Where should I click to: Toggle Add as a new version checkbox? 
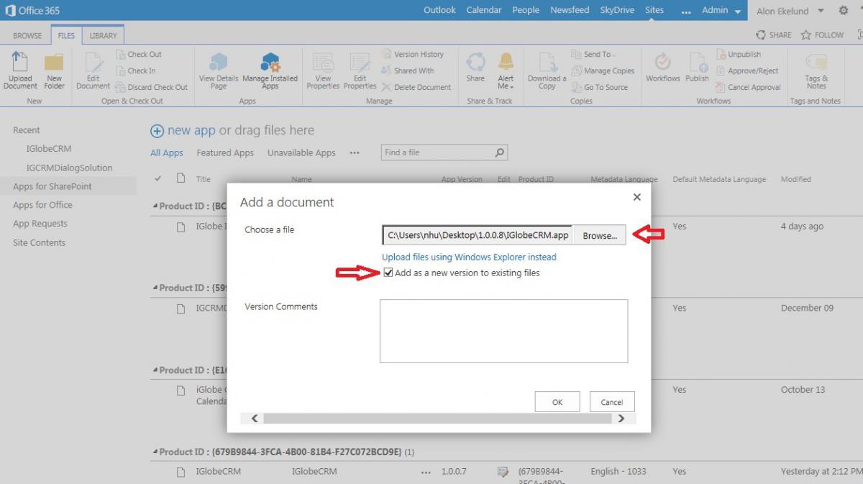point(388,273)
